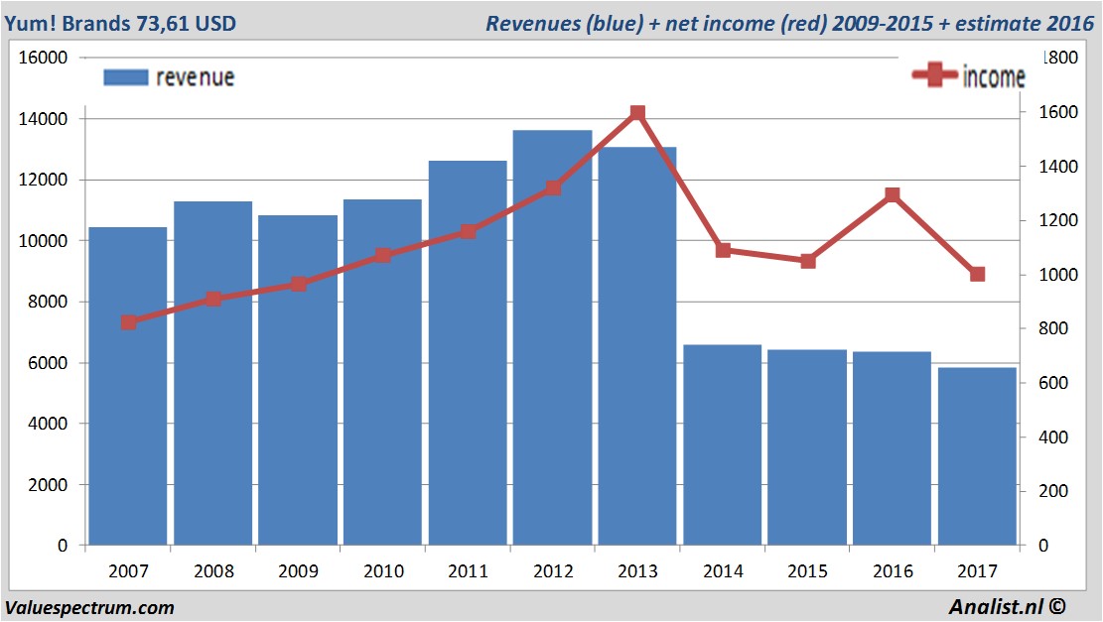Viewport: 1103px width, 622px height.
Task: Open the Valuespectrum.com link
Action: [x=89, y=607]
